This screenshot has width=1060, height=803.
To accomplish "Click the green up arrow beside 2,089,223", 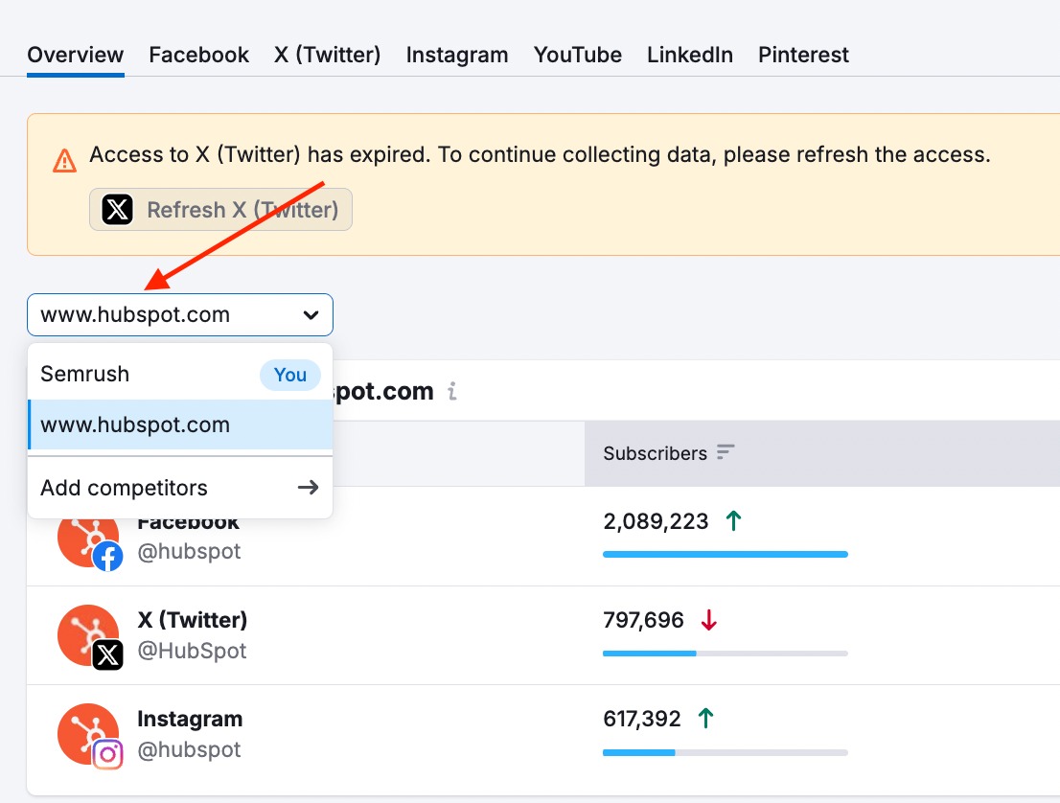I will coord(733,520).
